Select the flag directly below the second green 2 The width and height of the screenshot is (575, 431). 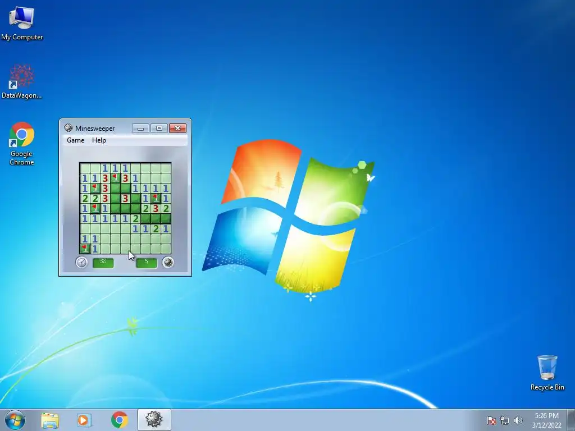tap(95, 209)
